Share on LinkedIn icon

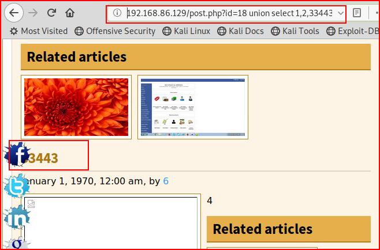(17, 217)
